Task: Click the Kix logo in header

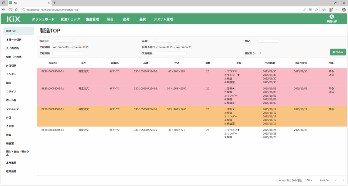Action: tap(14, 19)
